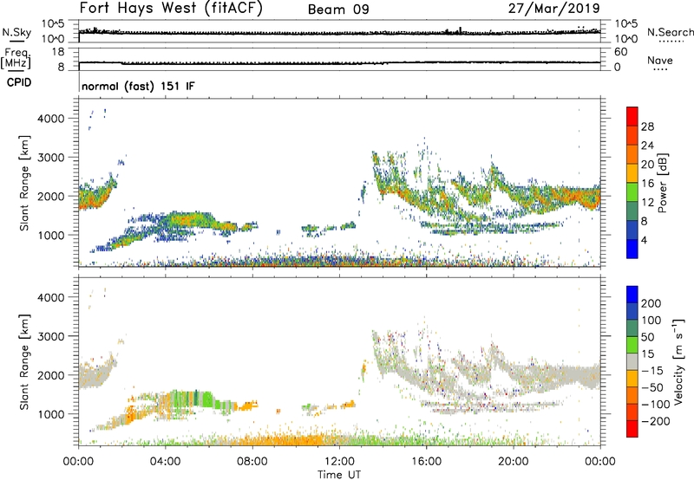Pick the gray ±15 segment of velocity colorbar

pos(632,361)
